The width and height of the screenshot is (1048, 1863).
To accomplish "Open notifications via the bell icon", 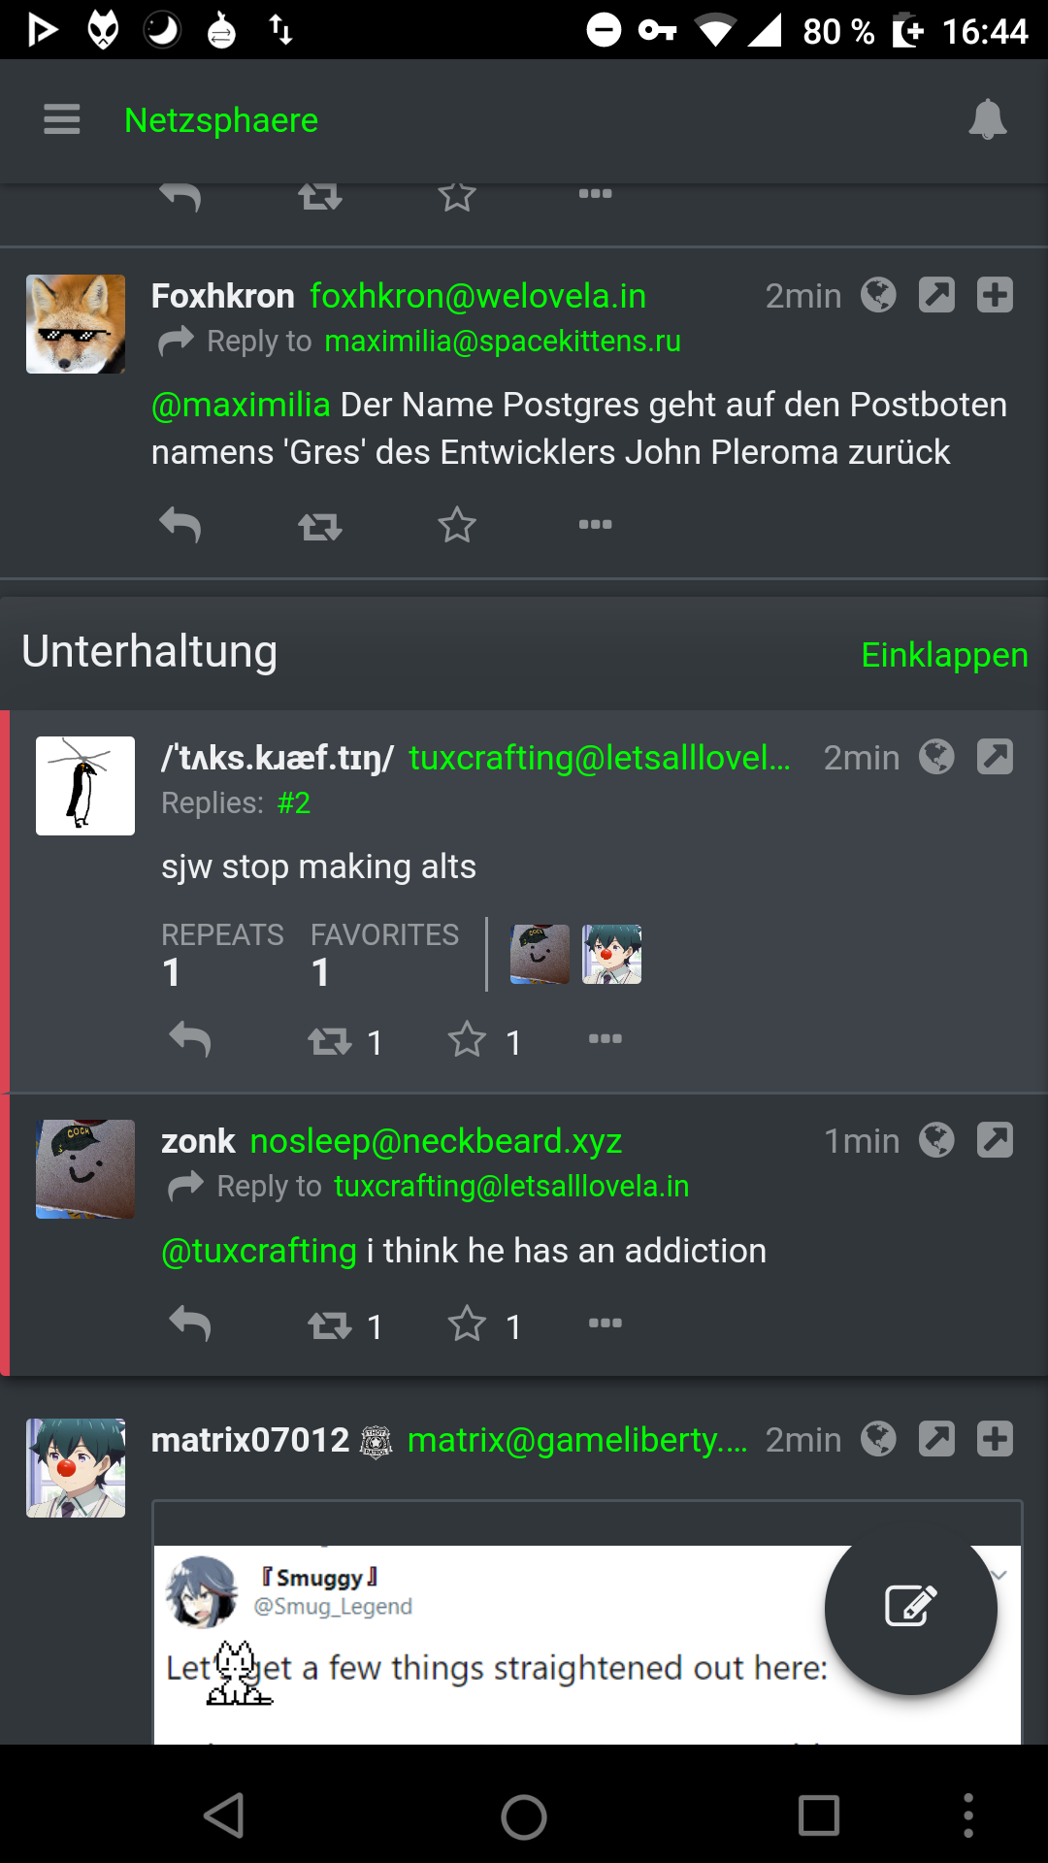I will point(988,119).
